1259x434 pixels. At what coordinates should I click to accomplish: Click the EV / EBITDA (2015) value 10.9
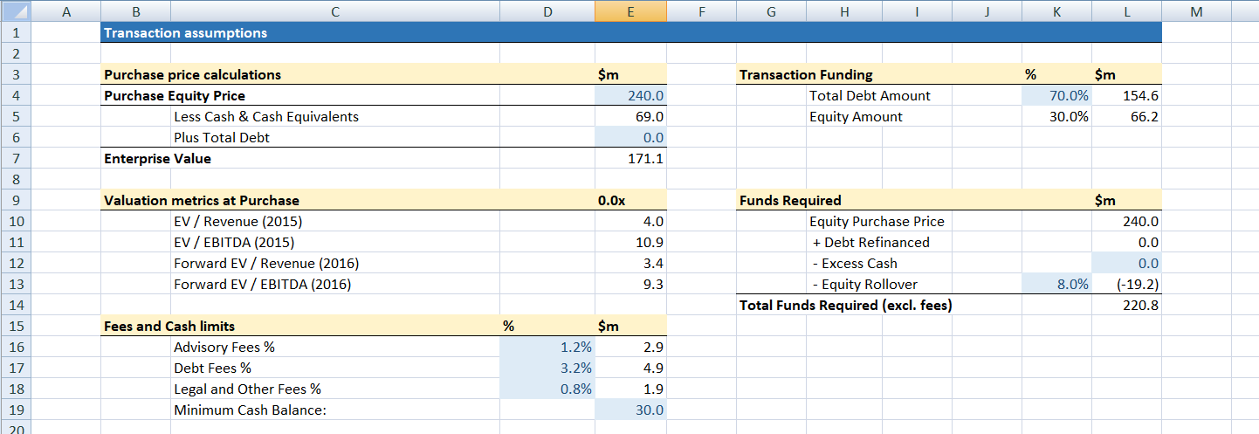click(630, 243)
